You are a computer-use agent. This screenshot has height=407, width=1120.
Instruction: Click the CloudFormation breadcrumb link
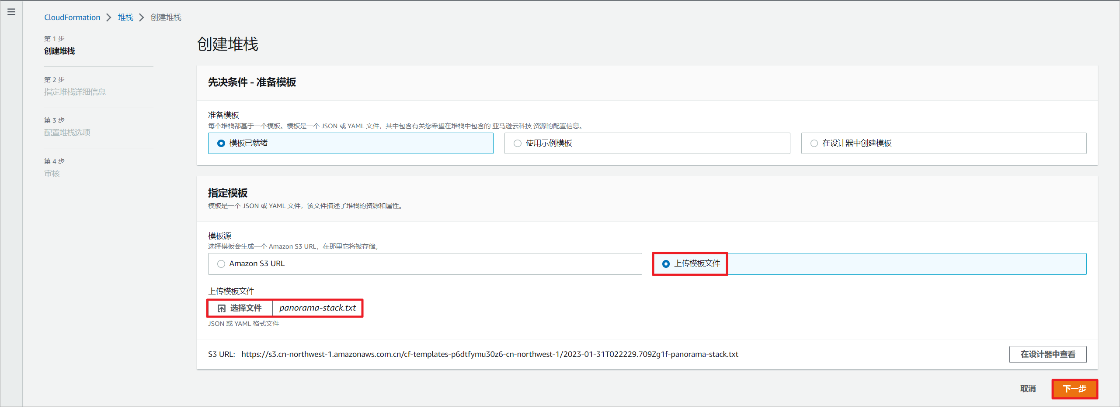click(72, 17)
